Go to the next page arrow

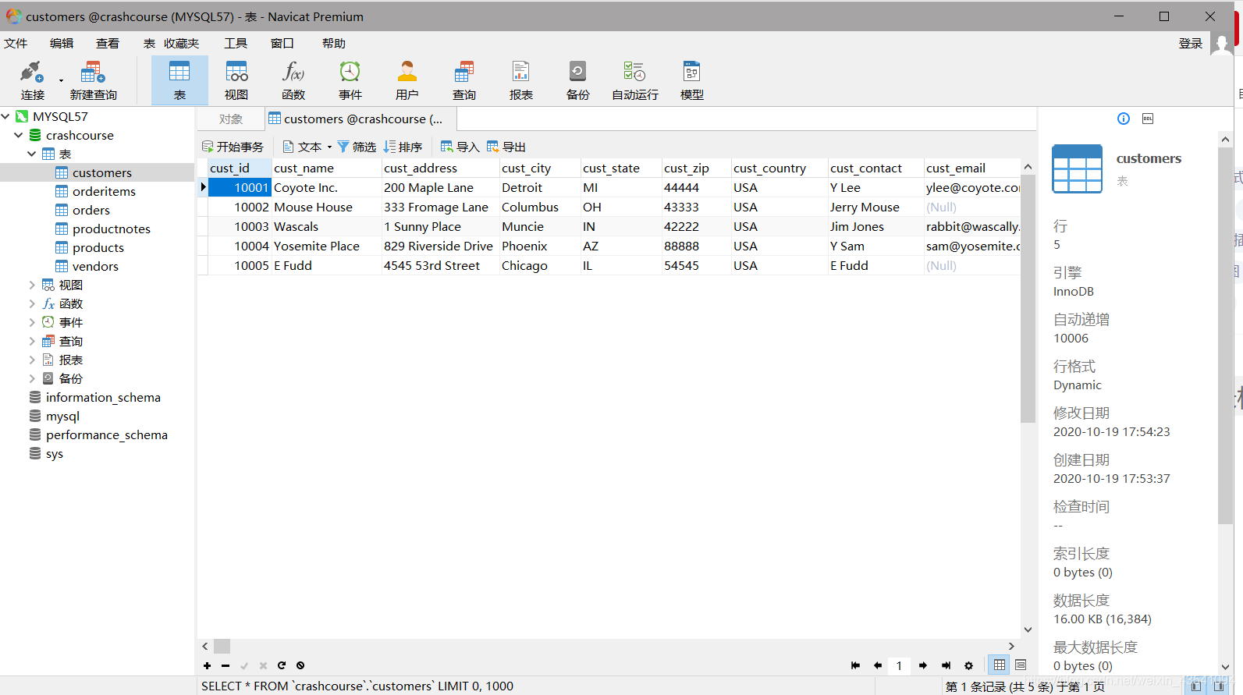point(923,665)
